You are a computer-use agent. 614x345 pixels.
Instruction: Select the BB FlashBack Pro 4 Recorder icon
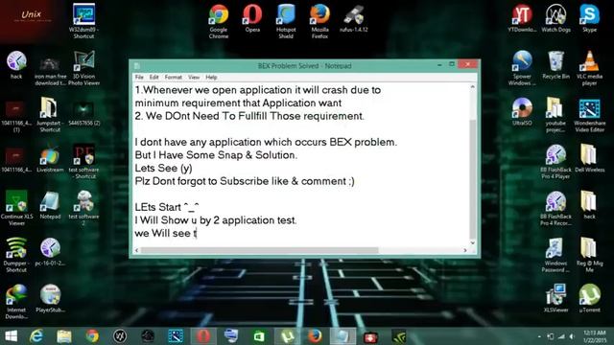coord(555,208)
